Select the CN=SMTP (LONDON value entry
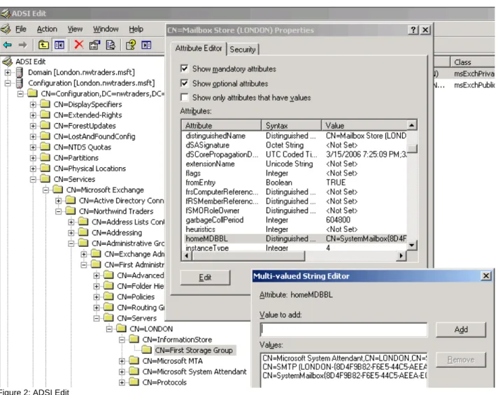 point(344,367)
